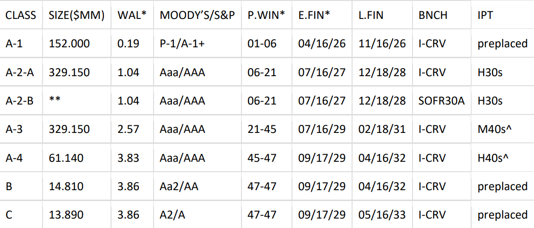This screenshot has height=228, width=534.
Task: Click the IPT column header
Action: (x=485, y=15)
